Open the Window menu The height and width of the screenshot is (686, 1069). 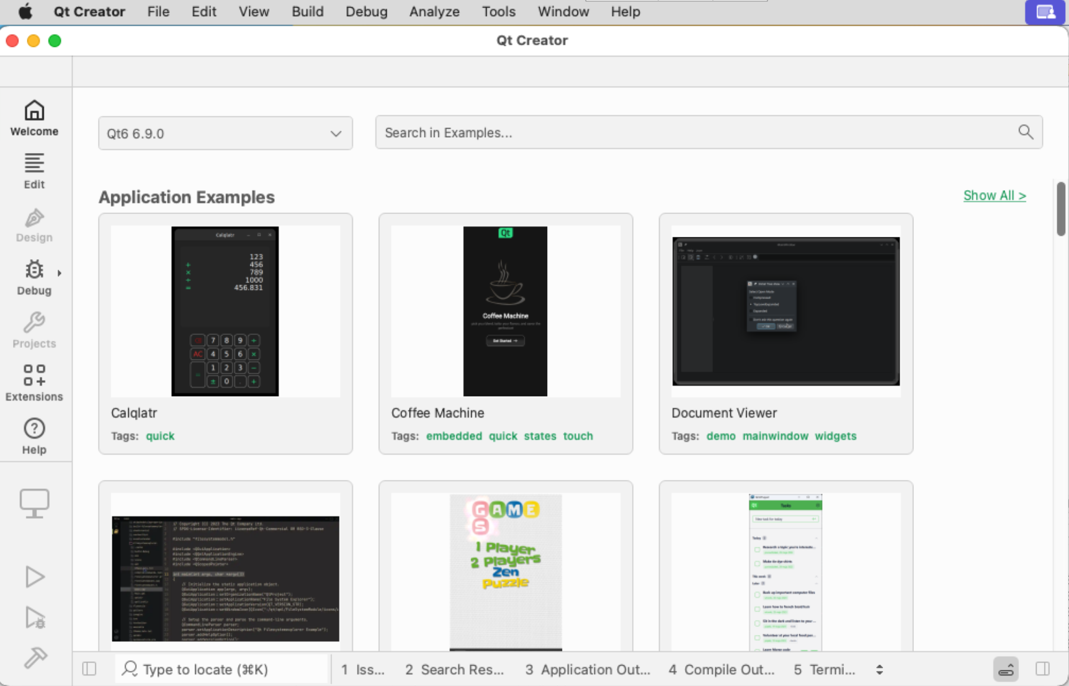tap(563, 12)
